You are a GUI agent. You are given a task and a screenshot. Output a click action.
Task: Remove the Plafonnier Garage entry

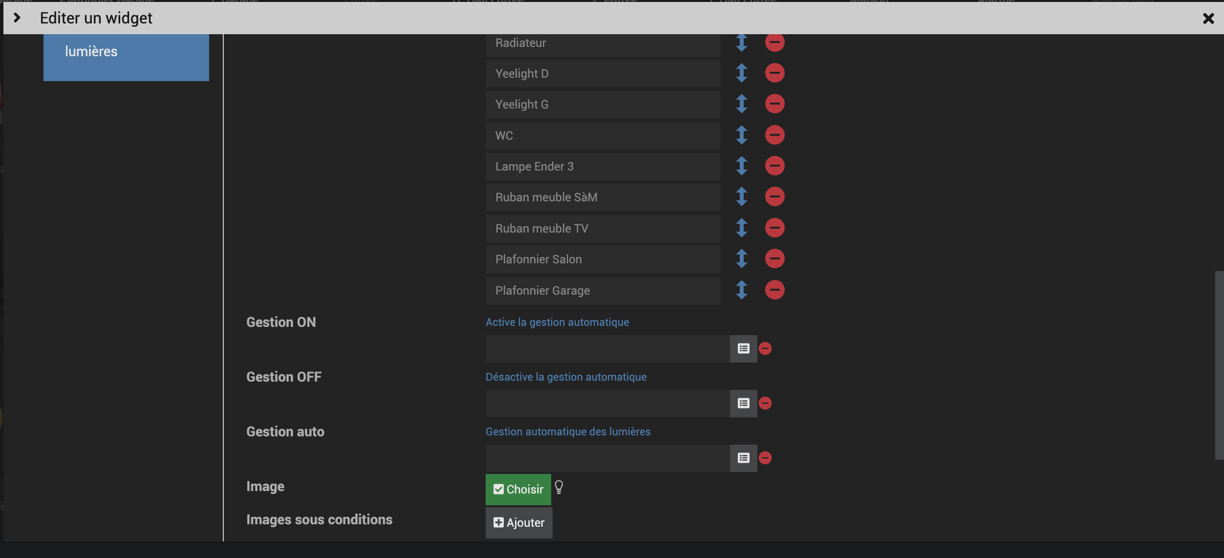tap(774, 290)
